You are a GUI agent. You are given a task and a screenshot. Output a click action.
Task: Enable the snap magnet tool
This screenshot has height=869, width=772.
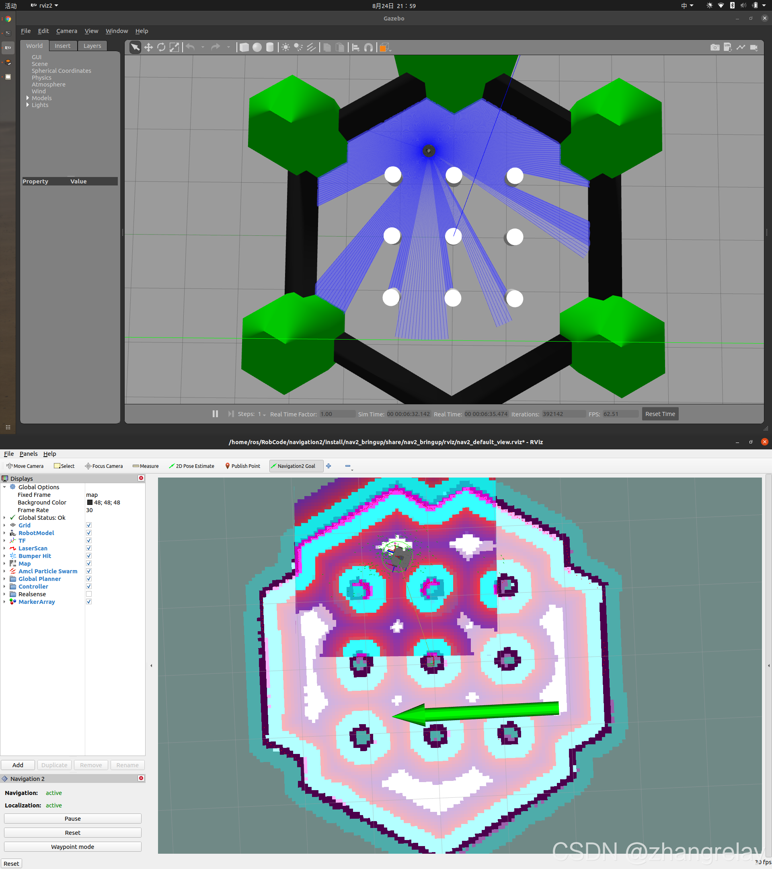pyautogui.click(x=368, y=47)
